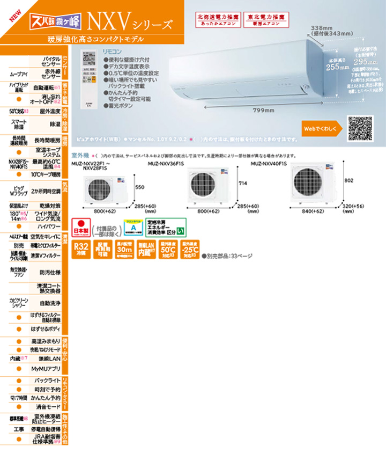Click the R32 冷媒 orange badge

pyautogui.click(x=81, y=249)
